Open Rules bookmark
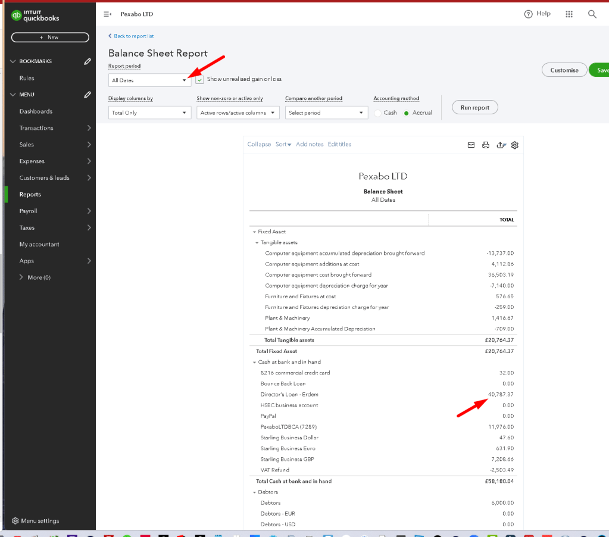This screenshot has height=537, width=609. 27,78
